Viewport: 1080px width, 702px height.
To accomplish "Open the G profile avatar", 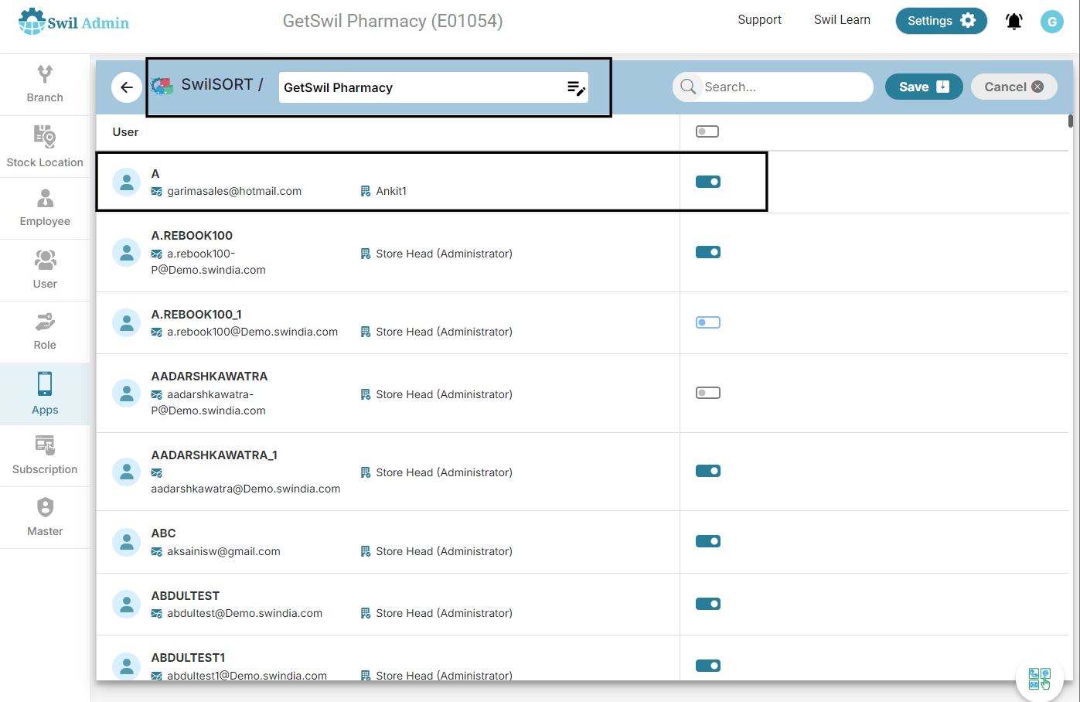I will coord(1051,22).
